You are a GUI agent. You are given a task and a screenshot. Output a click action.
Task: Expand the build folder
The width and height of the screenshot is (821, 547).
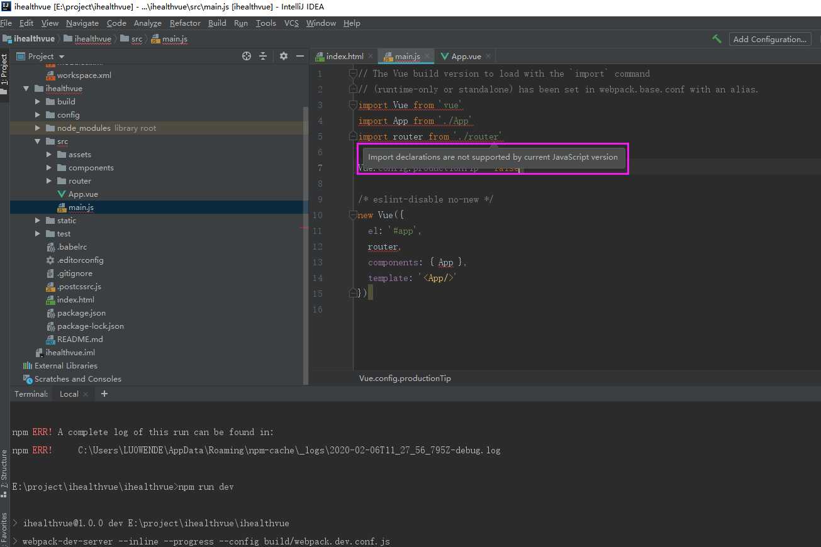pos(38,102)
